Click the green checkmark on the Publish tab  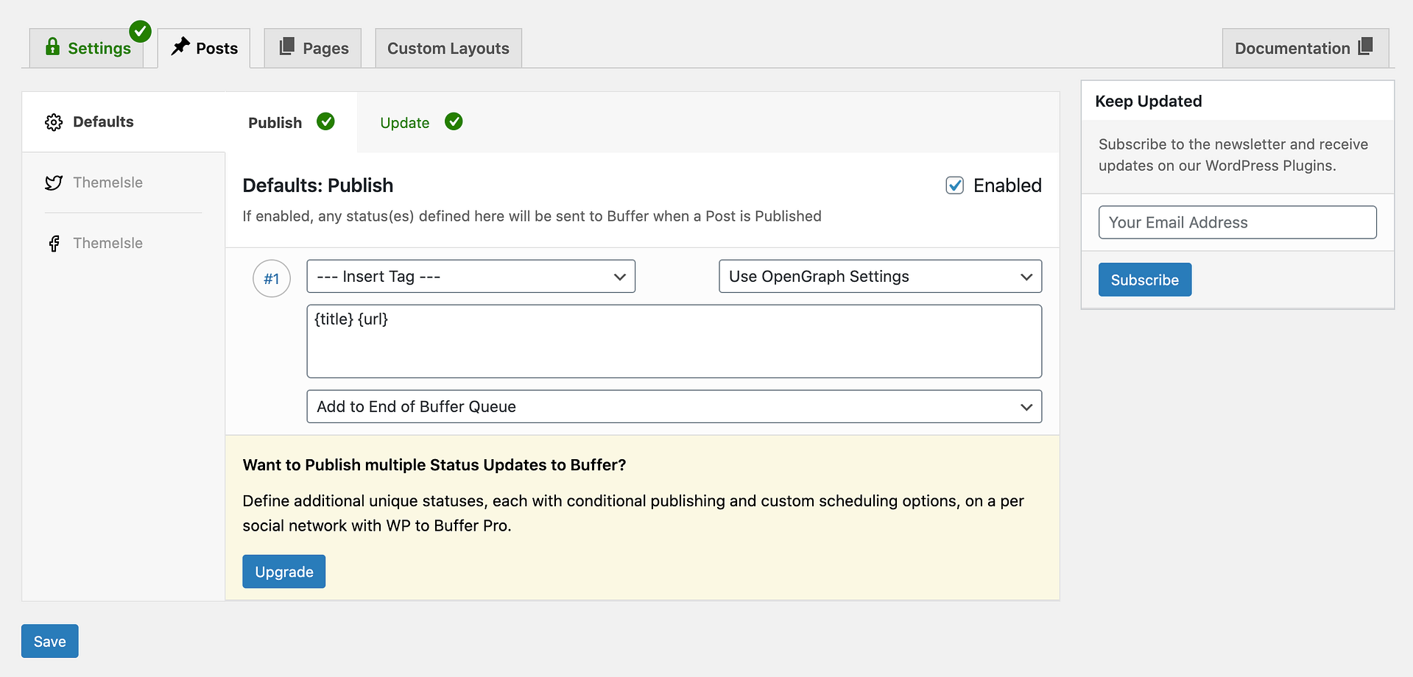[x=326, y=121]
